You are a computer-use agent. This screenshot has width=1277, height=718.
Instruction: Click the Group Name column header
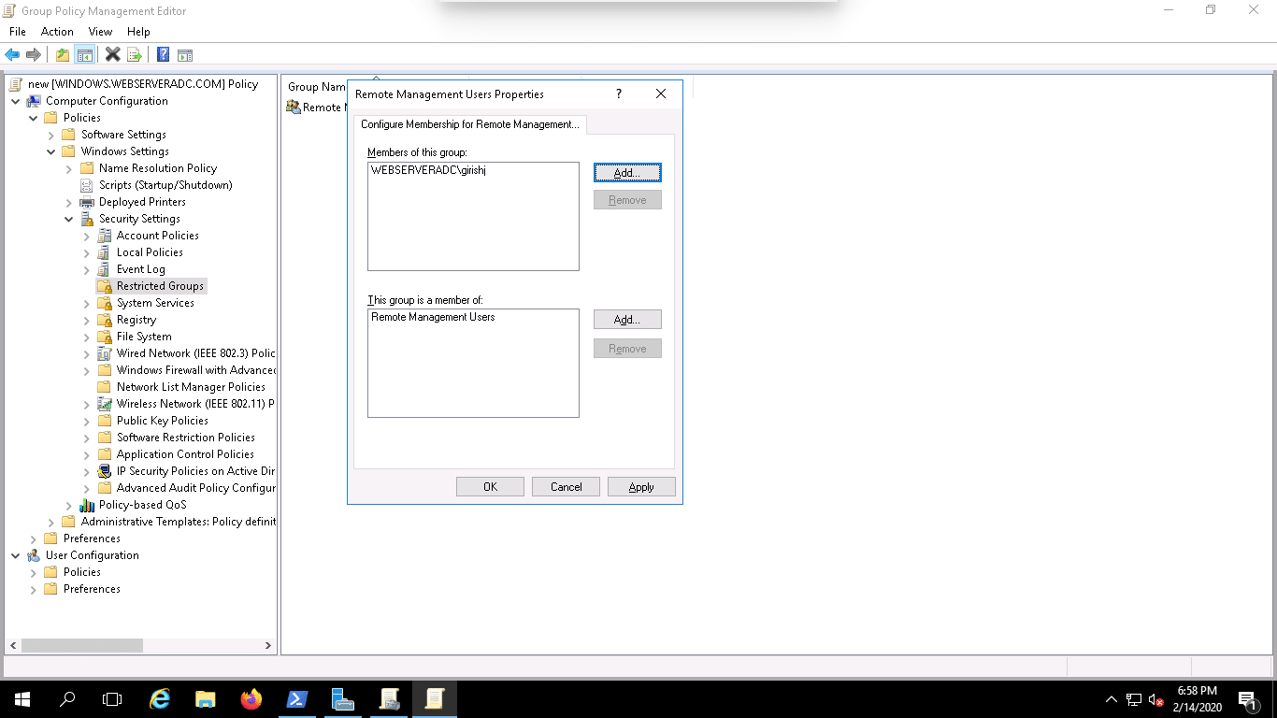coord(317,87)
